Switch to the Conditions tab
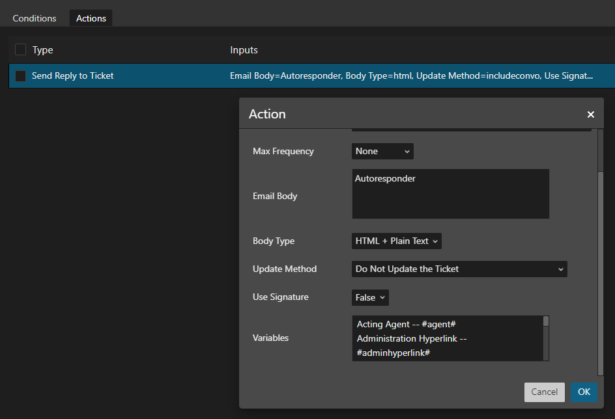Image resolution: width=615 pixels, height=419 pixels. pos(35,18)
